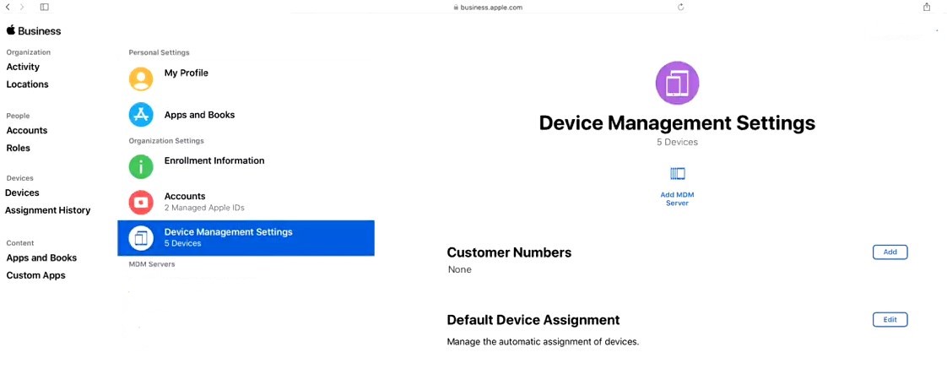Click the '5 Devices' text under the title
Image resolution: width=947 pixels, height=385 pixels.
click(677, 143)
